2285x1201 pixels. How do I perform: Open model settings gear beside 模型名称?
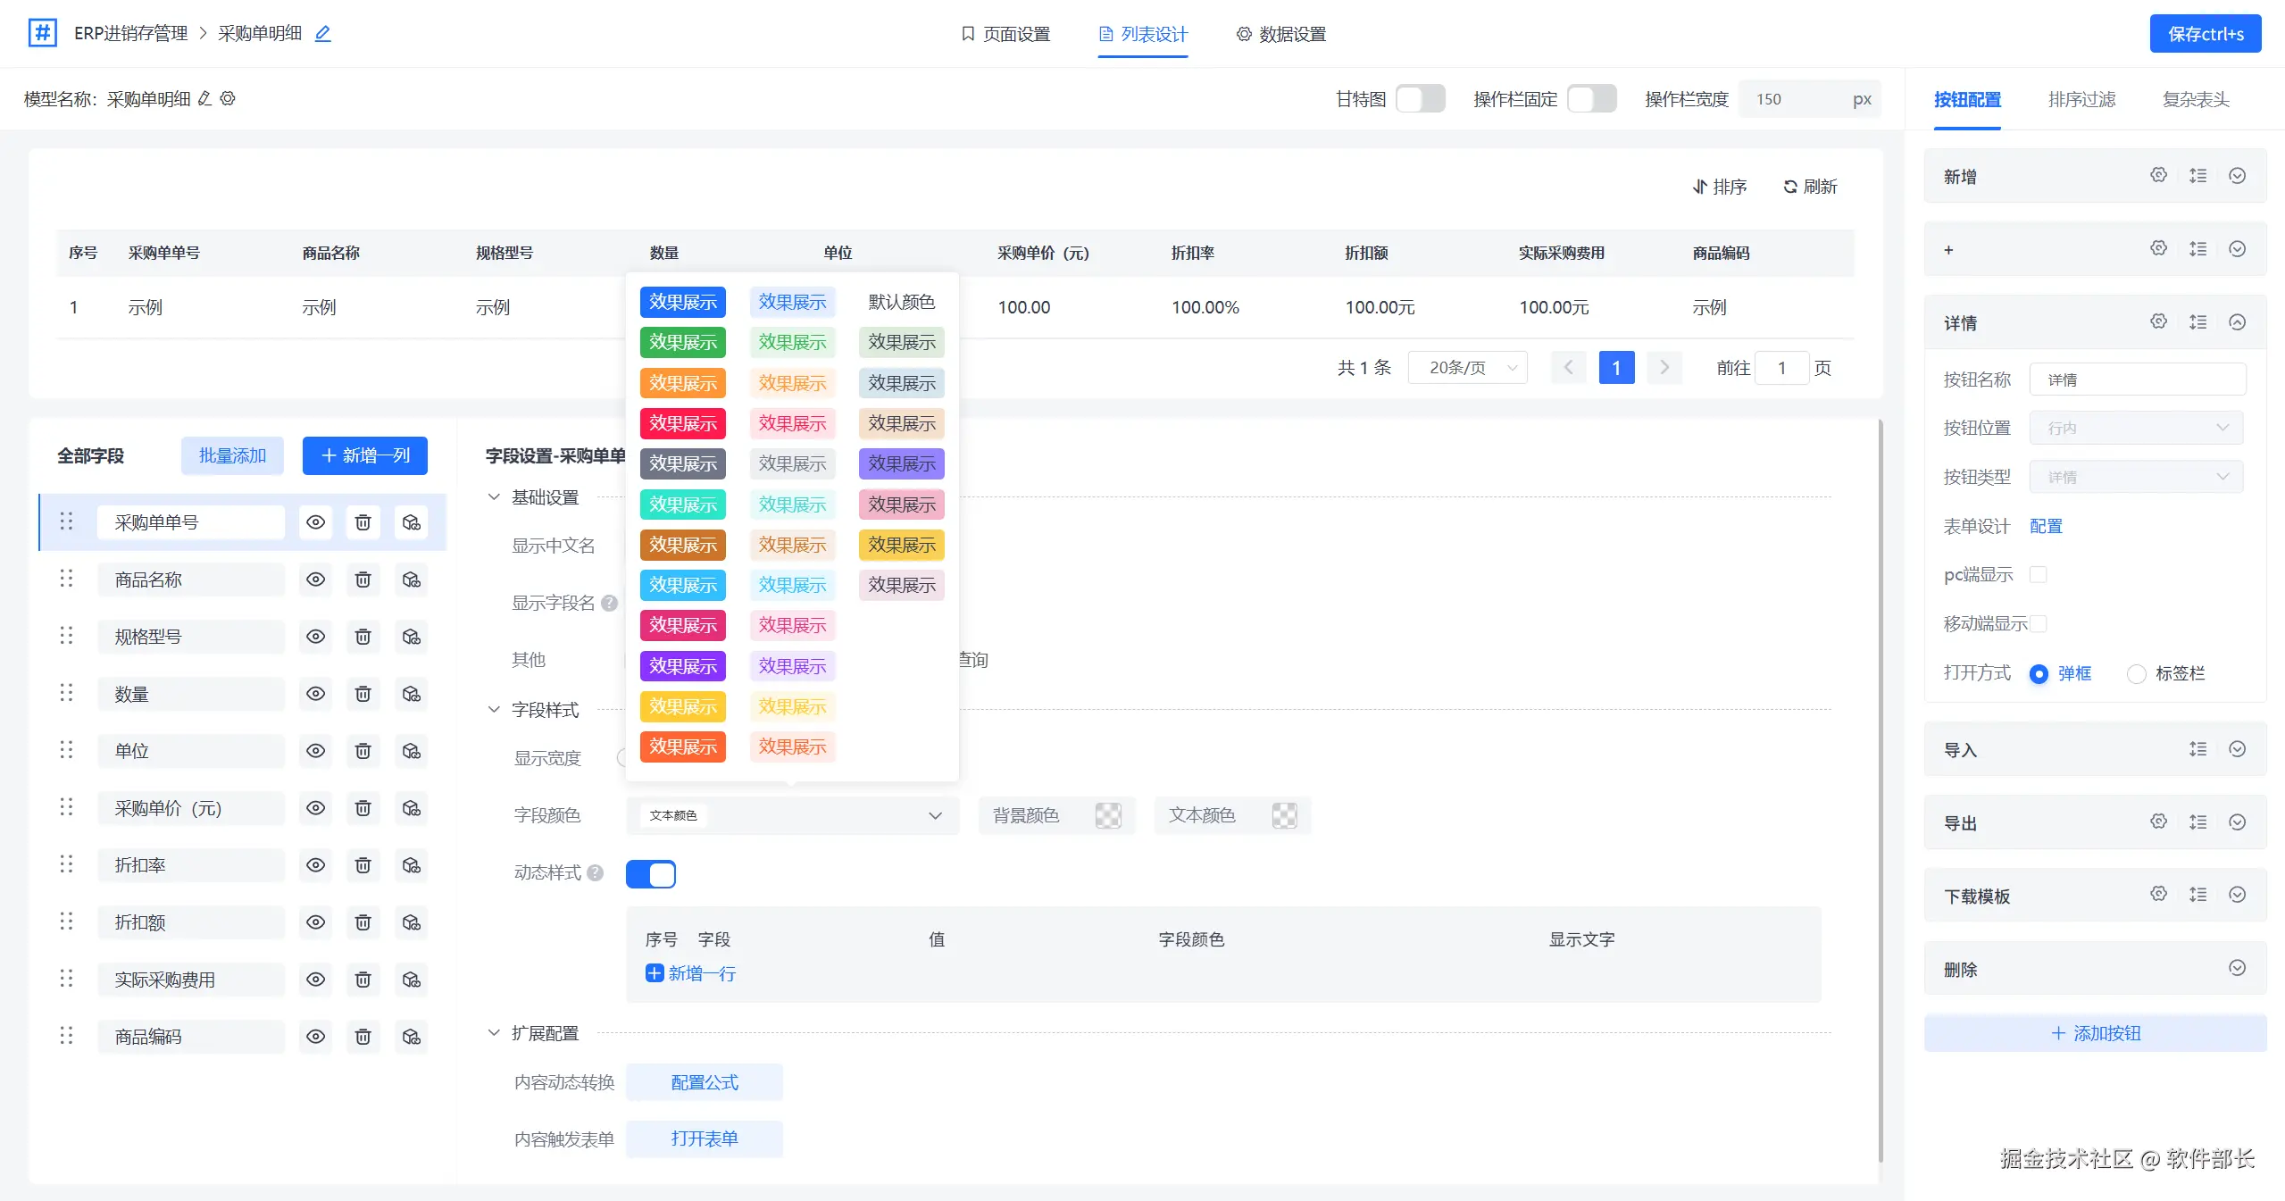228,98
